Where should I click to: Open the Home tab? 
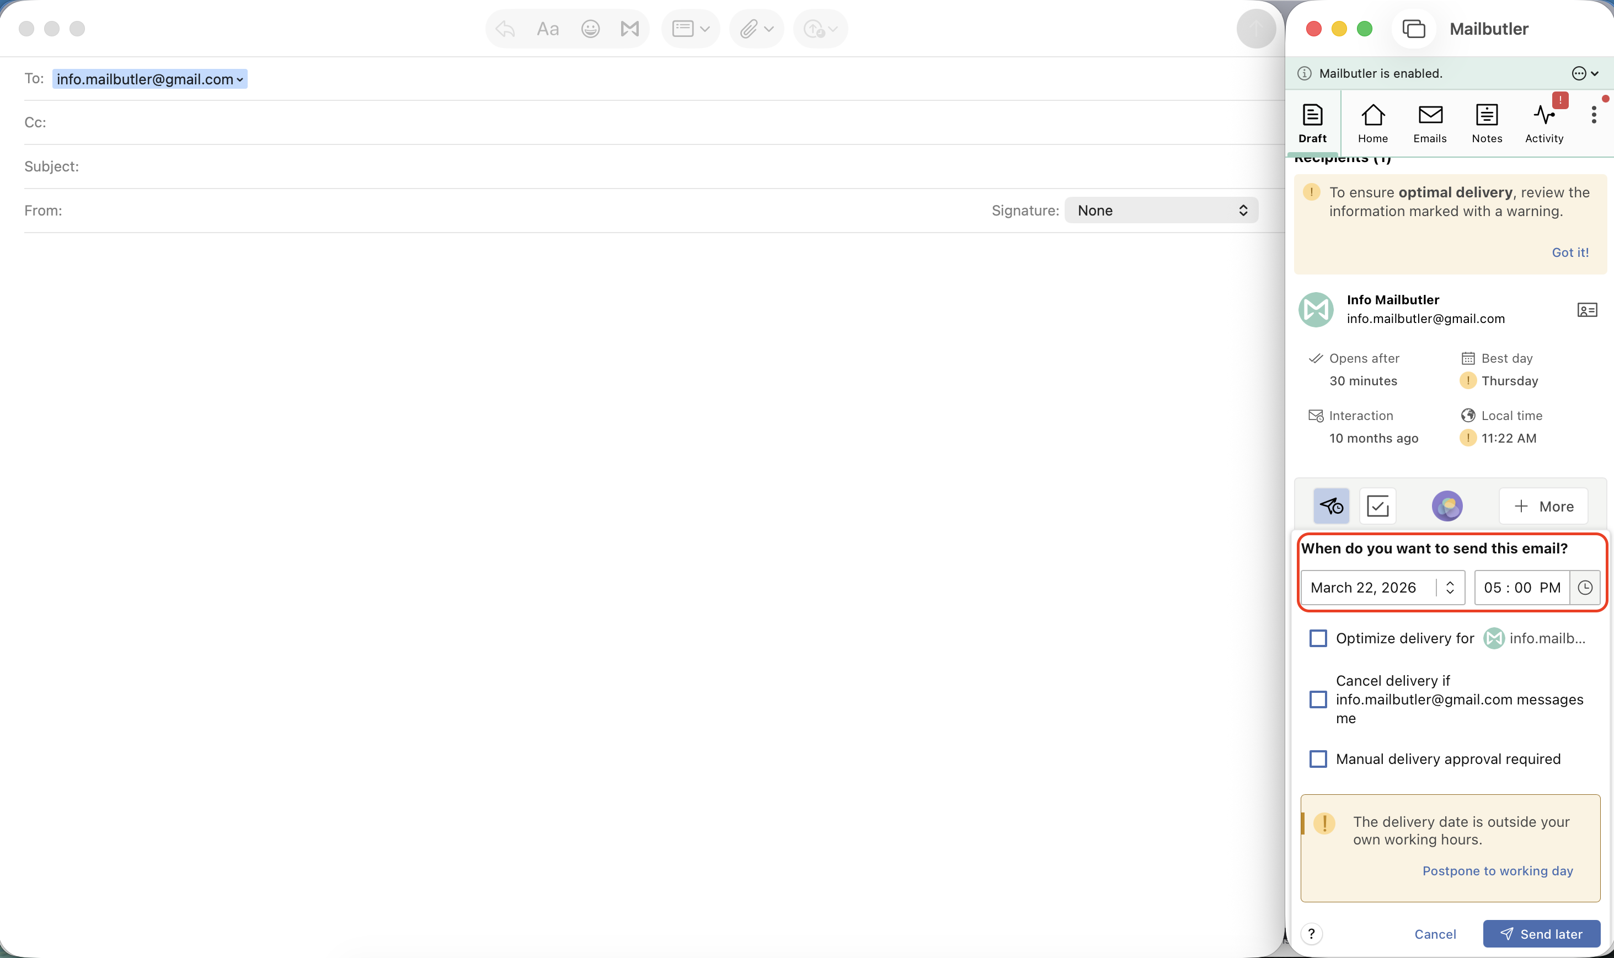click(x=1372, y=123)
